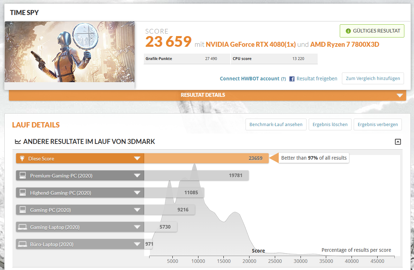The width and height of the screenshot is (414, 270).
Task: Click the Resultat freigeben link
Action: [x=317, y=79]
